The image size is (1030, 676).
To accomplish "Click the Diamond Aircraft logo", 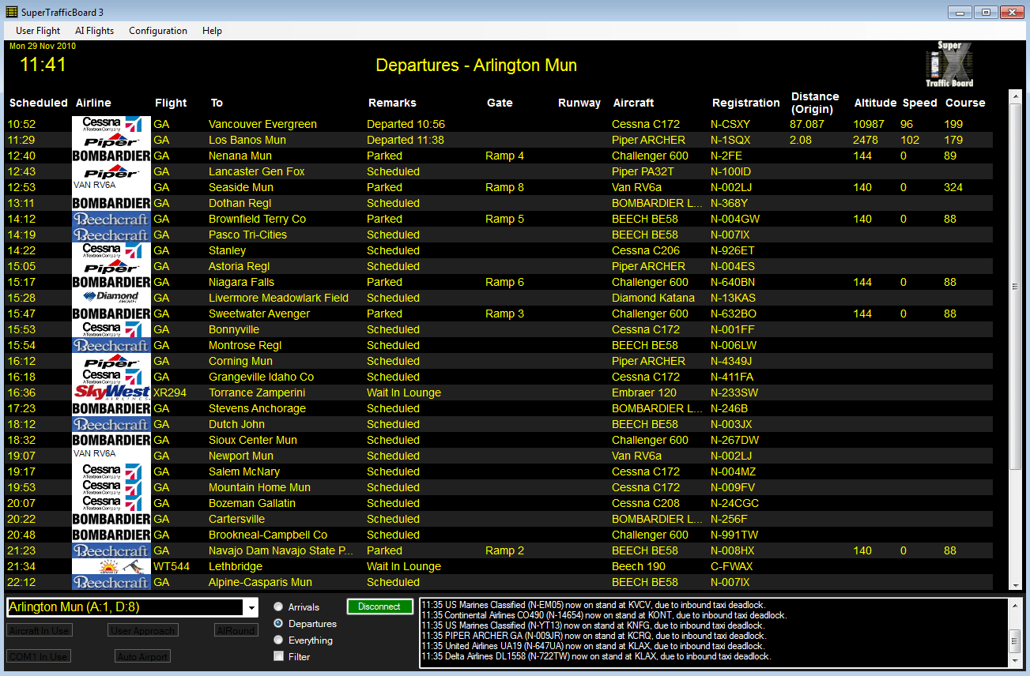I will [x=111, y=298].
